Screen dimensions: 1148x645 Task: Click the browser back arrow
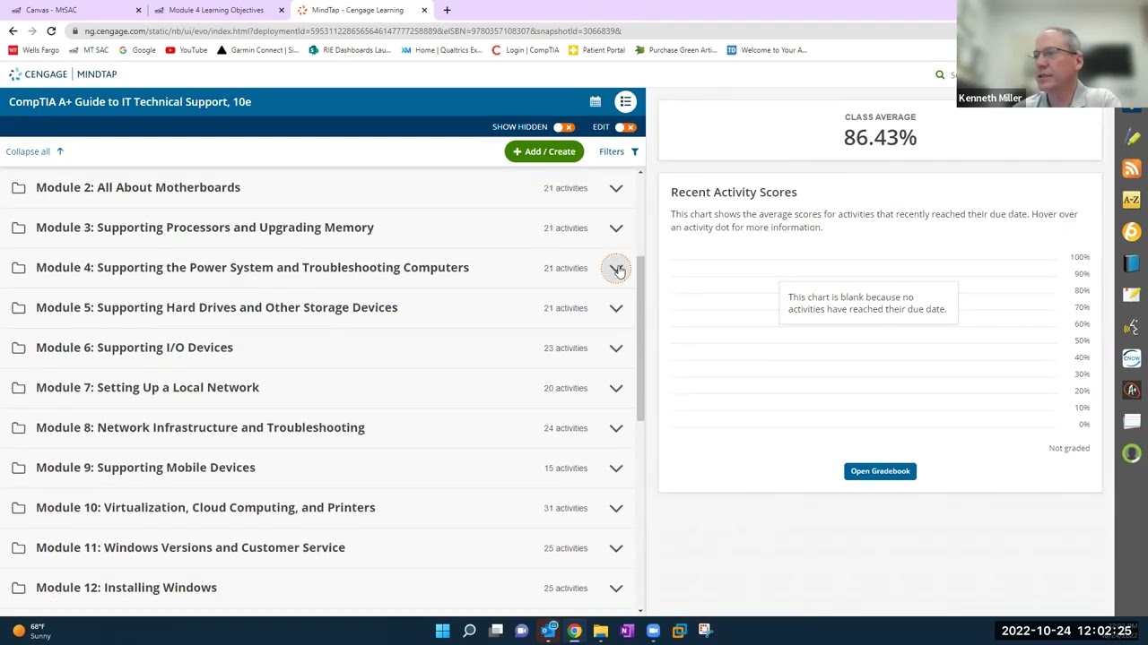point(13,31)
